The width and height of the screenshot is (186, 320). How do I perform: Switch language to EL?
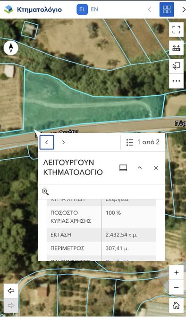tap(82, 9)
